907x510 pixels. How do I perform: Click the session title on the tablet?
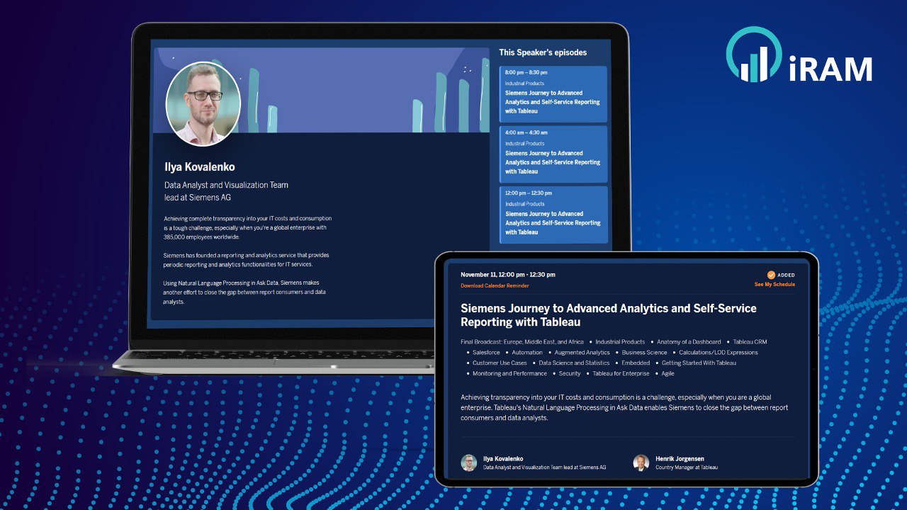609,315
